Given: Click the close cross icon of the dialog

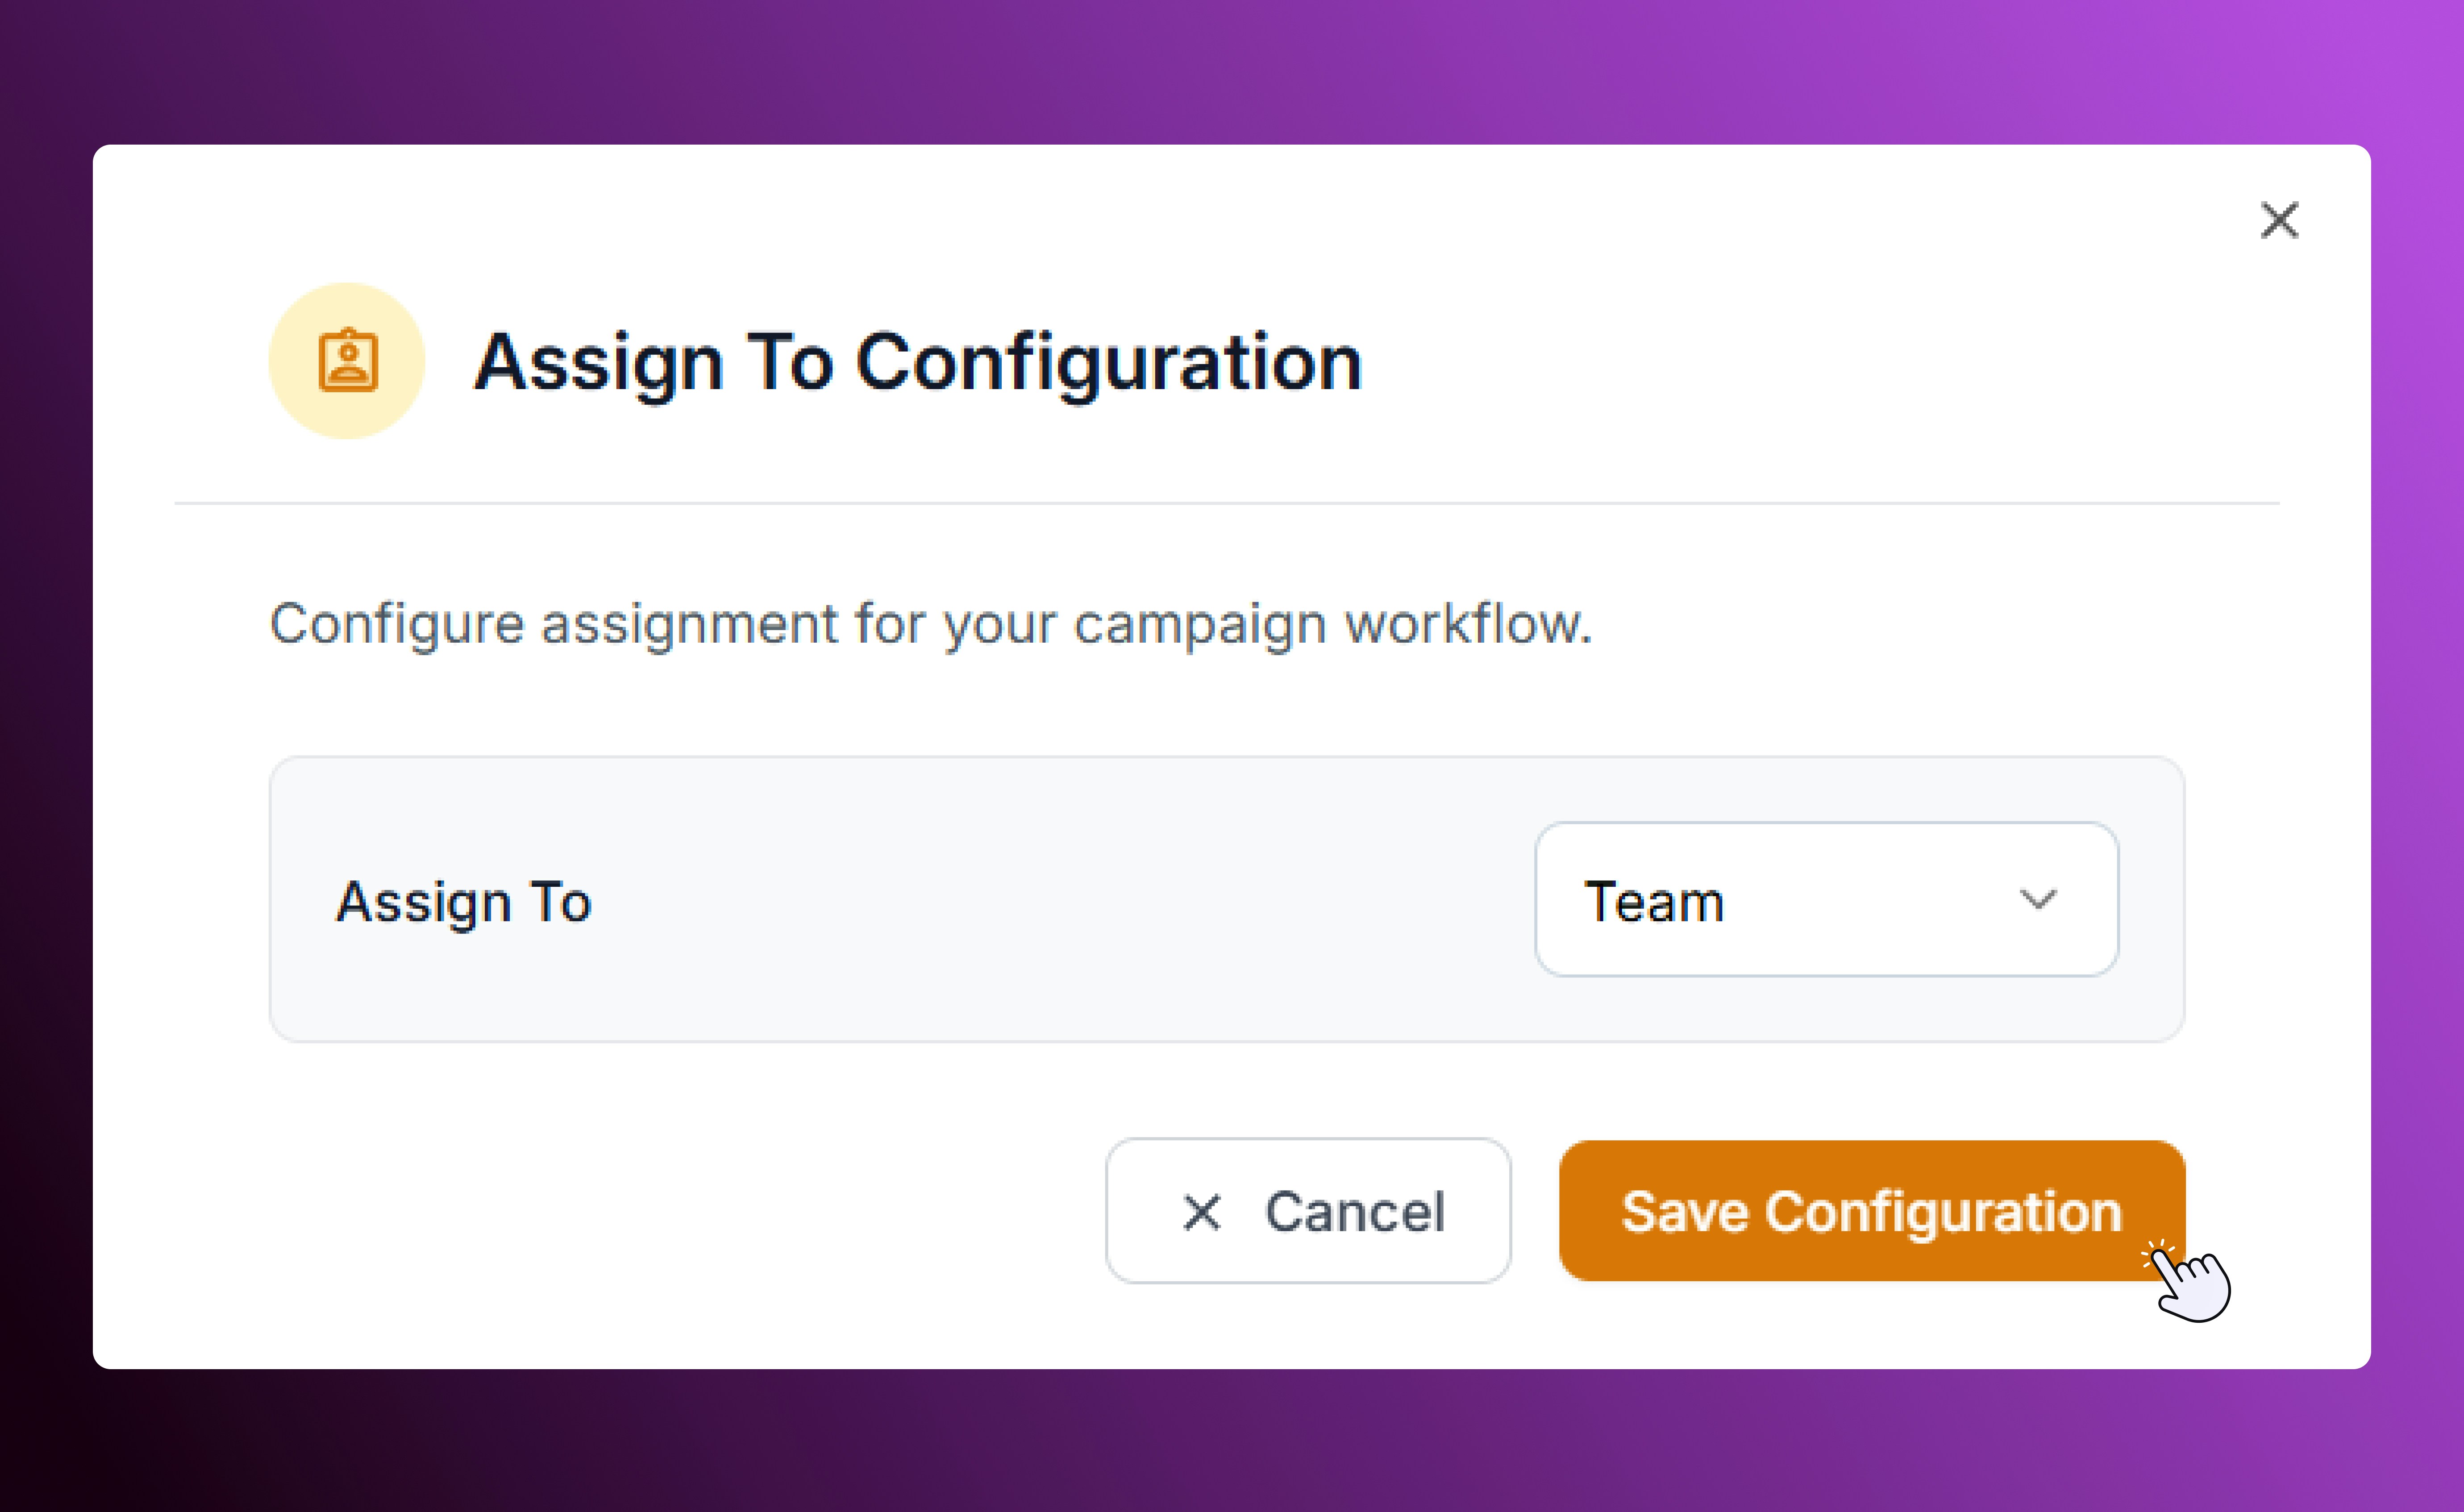Looking at the screenshot, I should click(2279, 221).
